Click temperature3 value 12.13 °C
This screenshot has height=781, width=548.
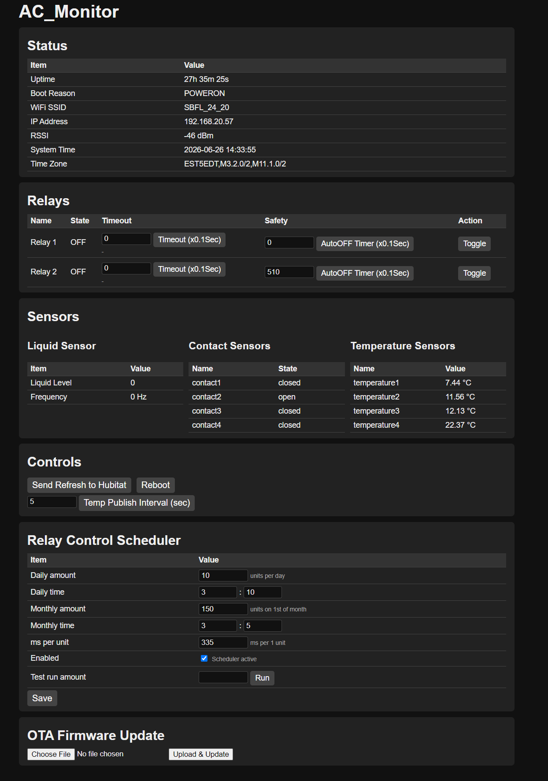(460, 411)
